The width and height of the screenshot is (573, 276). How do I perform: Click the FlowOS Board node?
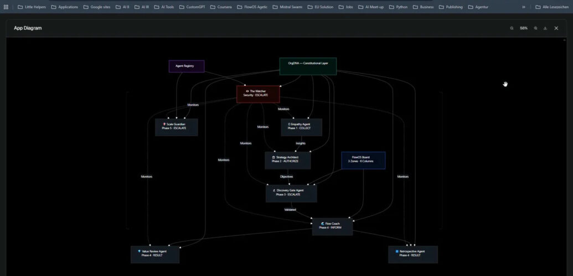(363, 160)
